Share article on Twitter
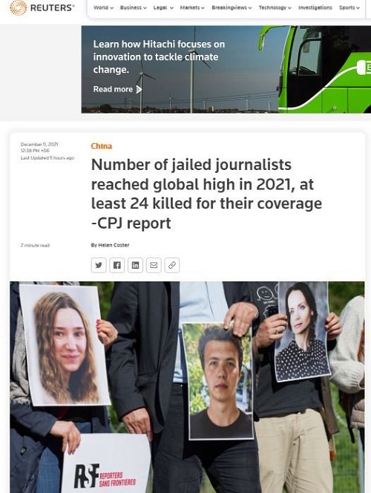 point(99,265)
